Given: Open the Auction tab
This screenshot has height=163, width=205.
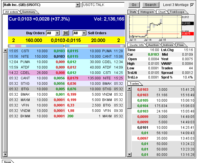Looking at the screenshot, I should [x=153, y=45].
